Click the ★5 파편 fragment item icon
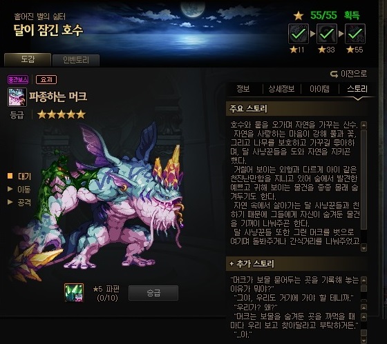The height and width of the screenshot is (344, 387). pyautogui.click(x=74, y=292)
